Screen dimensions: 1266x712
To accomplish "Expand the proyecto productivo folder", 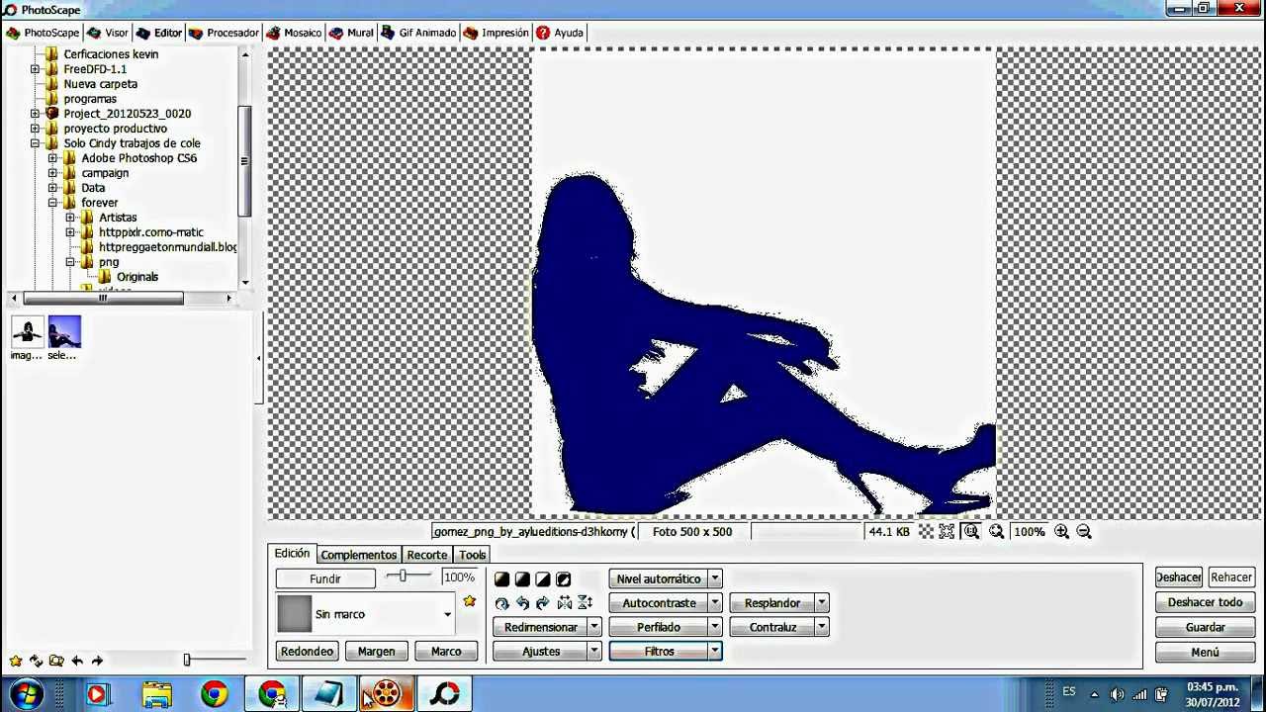I will click(x=35, y=129).
